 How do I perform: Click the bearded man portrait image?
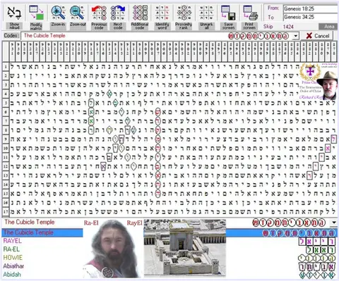112,249
